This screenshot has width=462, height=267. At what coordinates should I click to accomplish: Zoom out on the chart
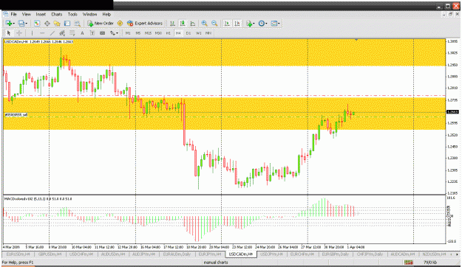tap(214, 23)
